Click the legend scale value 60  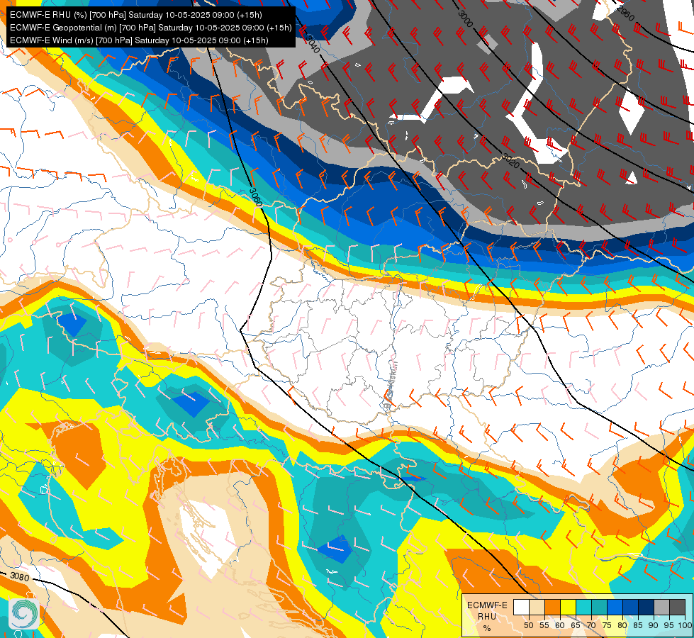coord(560,625)
